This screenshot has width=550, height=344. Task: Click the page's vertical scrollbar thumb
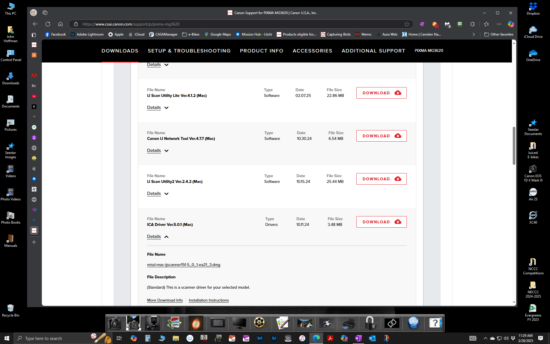coord(514,146)
